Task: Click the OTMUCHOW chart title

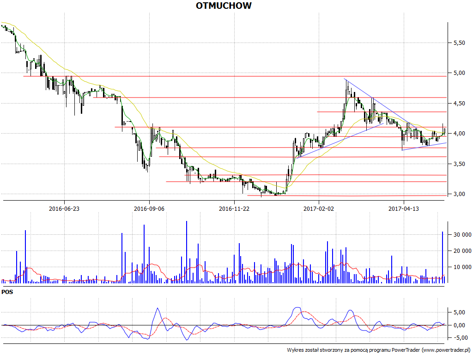Action: click(x=224, y=6)
